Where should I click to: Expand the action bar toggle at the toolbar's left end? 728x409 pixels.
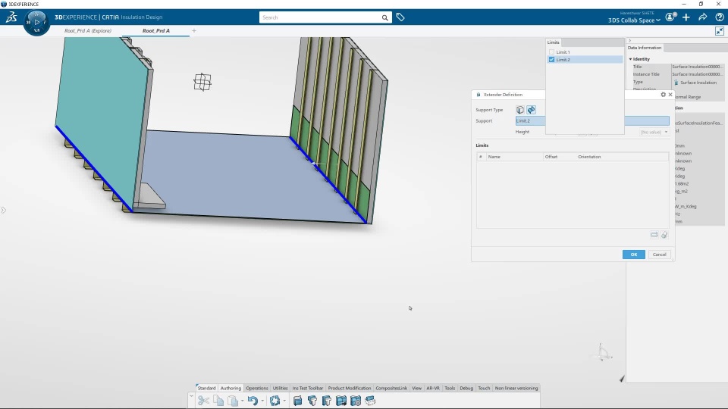click(x=191, y=396)
